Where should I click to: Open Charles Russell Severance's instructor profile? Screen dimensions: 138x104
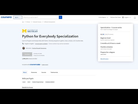pos(39,48)
